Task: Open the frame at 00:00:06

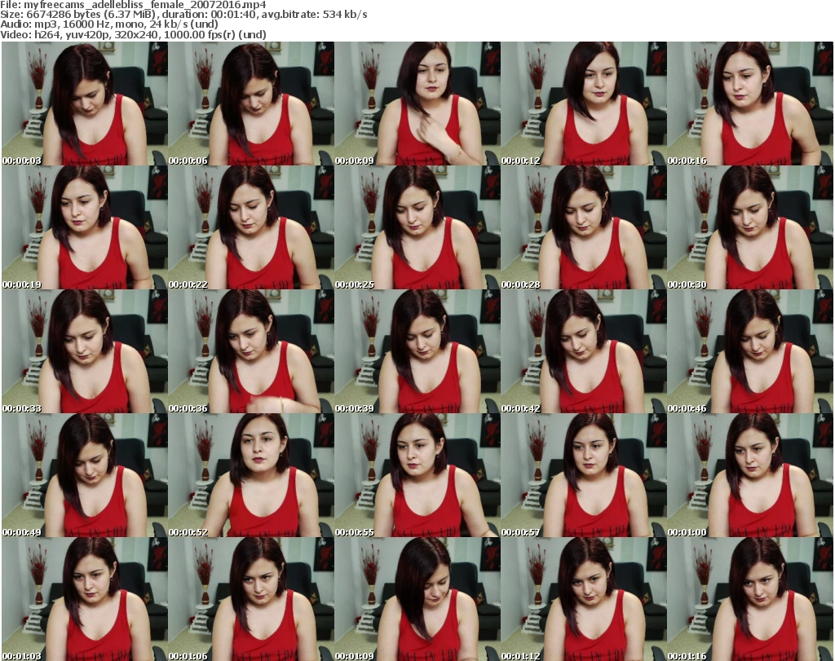Action: coord(251,104)
